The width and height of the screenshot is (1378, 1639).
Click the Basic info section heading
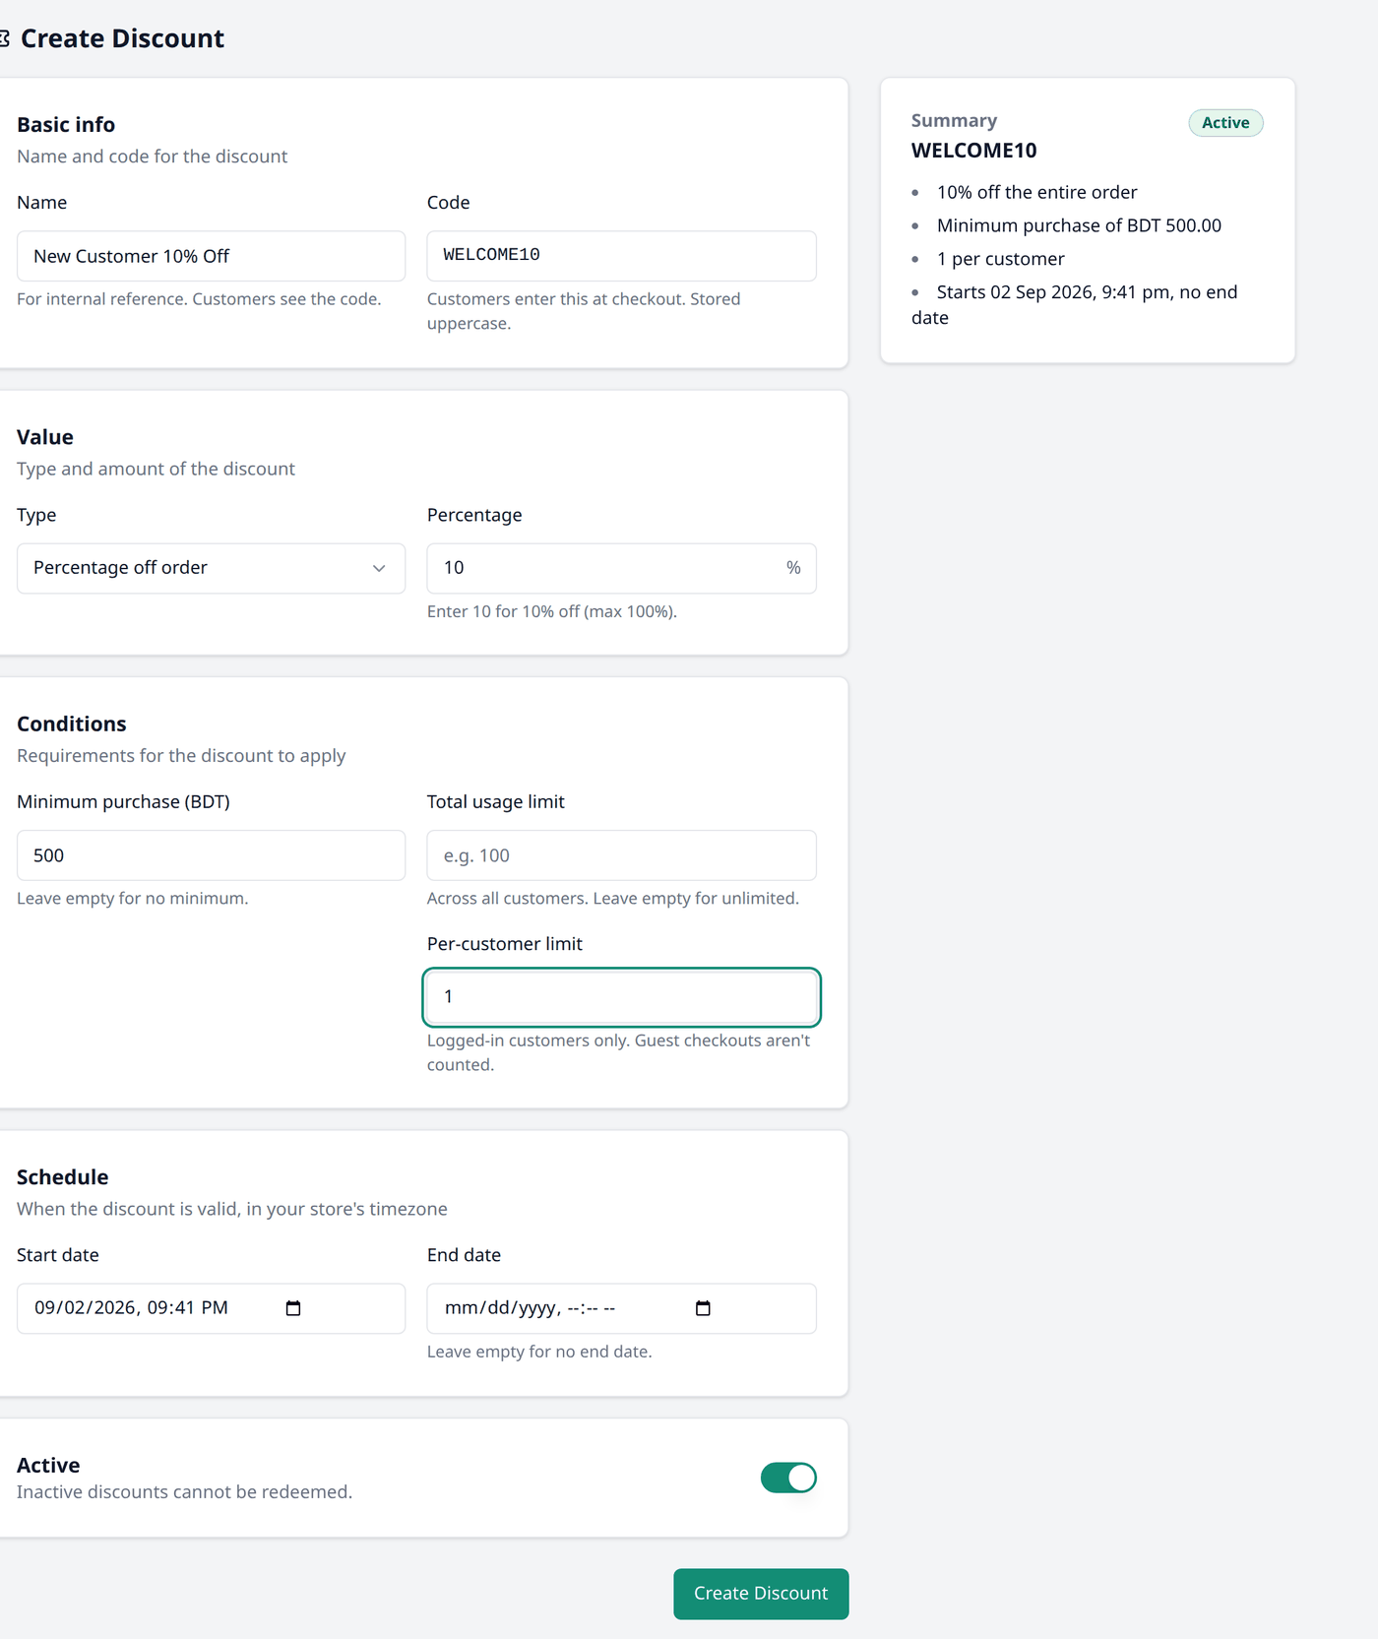[x=66, y=125]
